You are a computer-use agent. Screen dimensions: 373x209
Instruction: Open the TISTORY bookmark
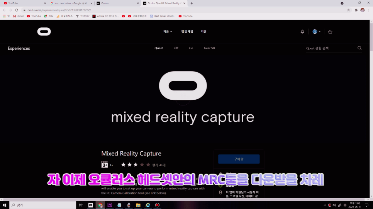point(83,16)
